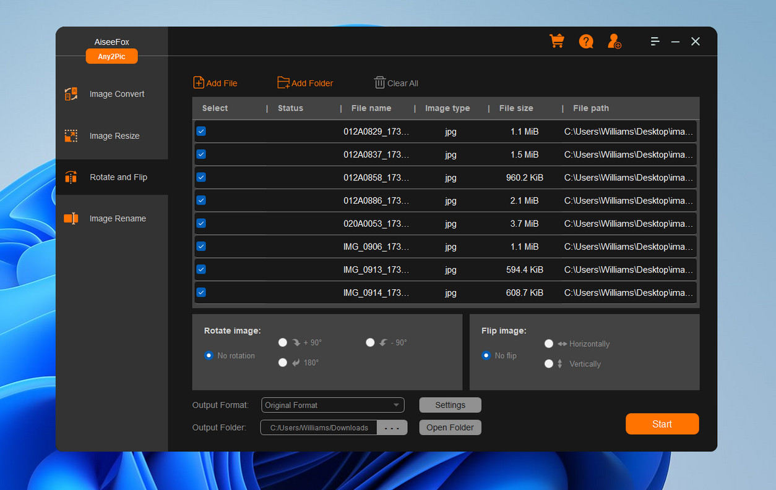Select the Horizontally flip radio button
The image size is (776, 490).
click(549, 344)
